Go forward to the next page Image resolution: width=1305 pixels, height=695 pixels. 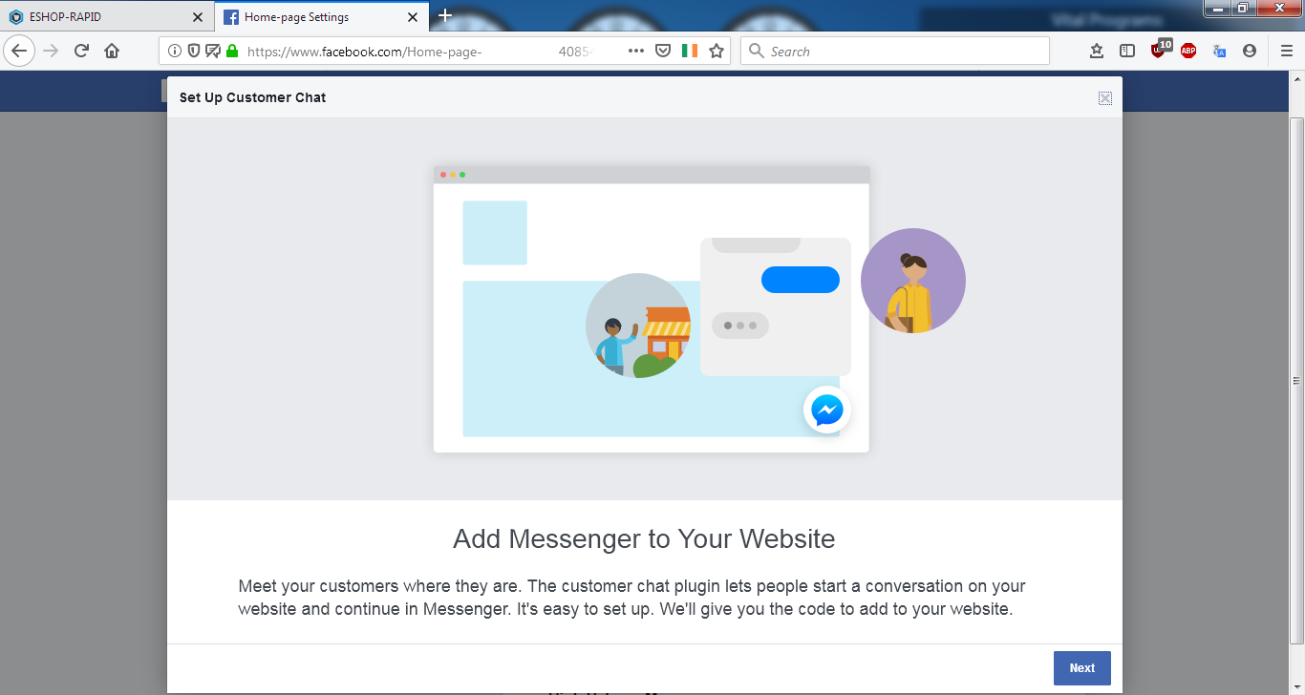(x=51, y=51)
